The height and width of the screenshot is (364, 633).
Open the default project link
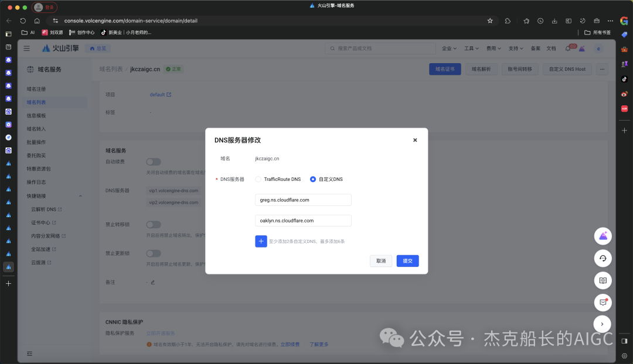160,95
